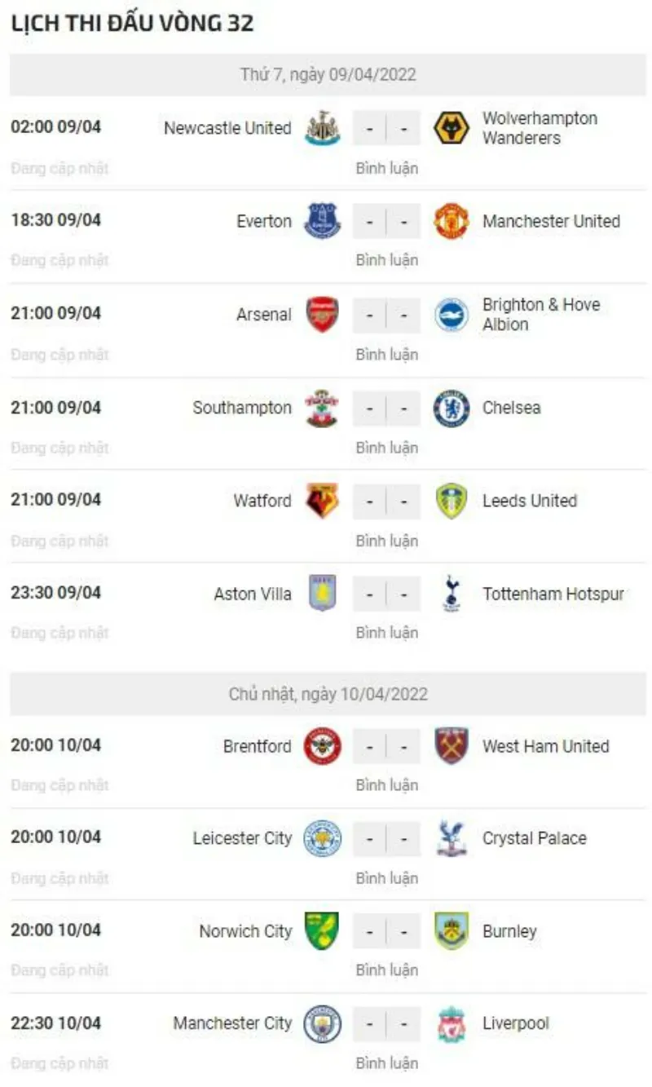
Task: Click the Watford club crest
Action: point(322,501)
